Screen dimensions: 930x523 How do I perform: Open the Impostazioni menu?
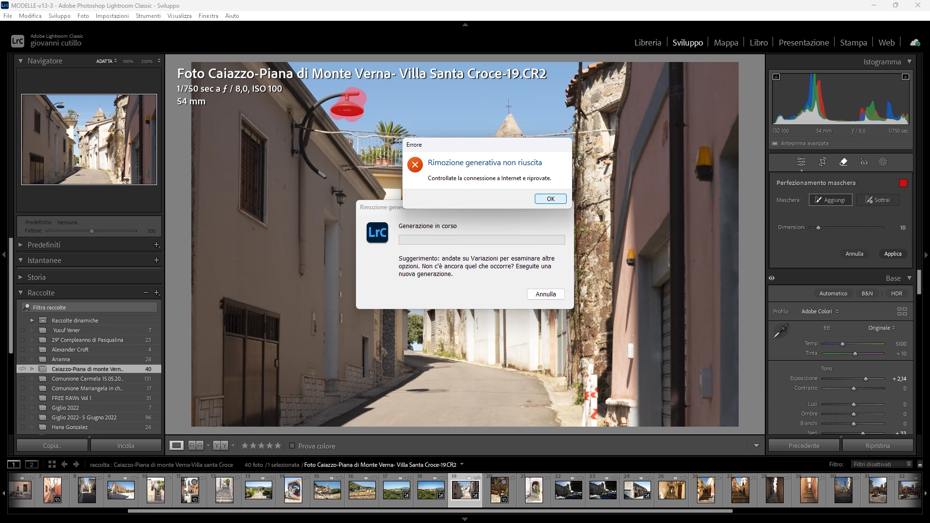112,15
